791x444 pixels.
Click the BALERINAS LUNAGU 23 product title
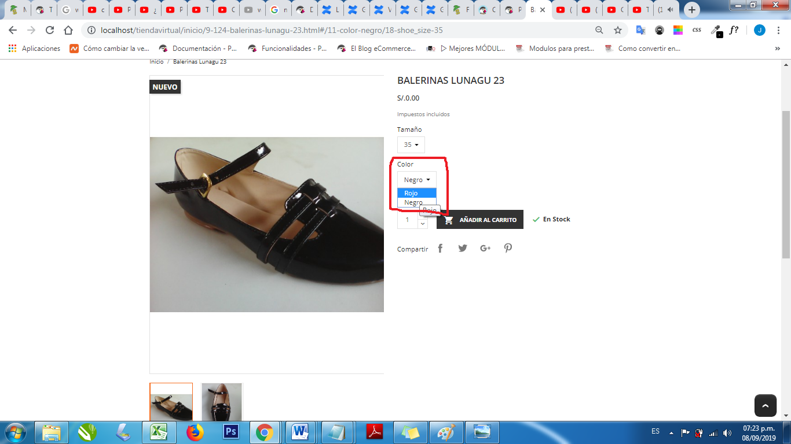point(451,81)
